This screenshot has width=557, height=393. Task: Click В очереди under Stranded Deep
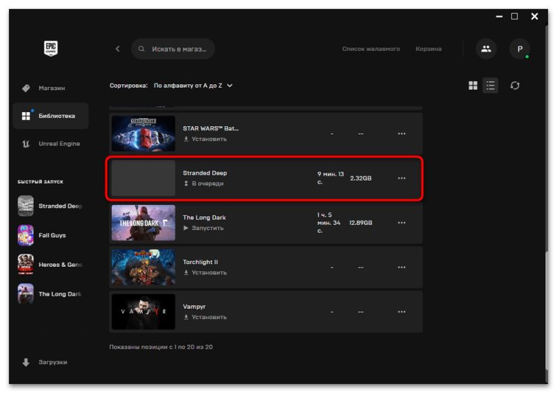(x=203, y=183)
